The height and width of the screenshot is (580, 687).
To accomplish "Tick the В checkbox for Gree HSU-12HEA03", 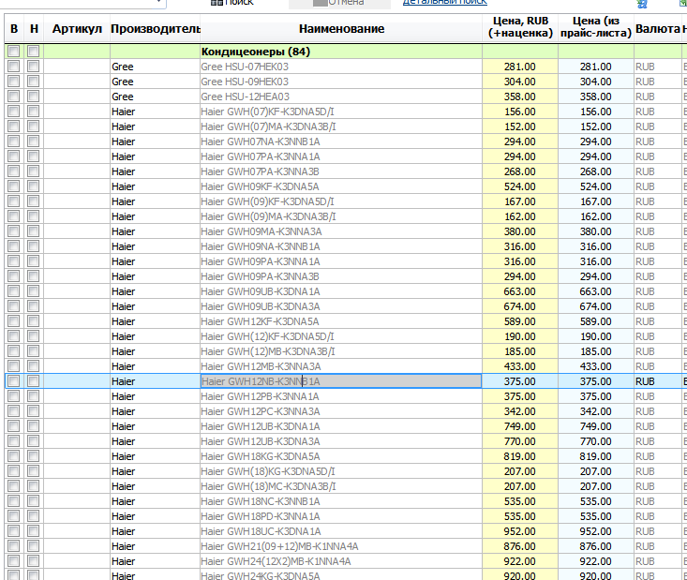I will (x=13, y=96).
